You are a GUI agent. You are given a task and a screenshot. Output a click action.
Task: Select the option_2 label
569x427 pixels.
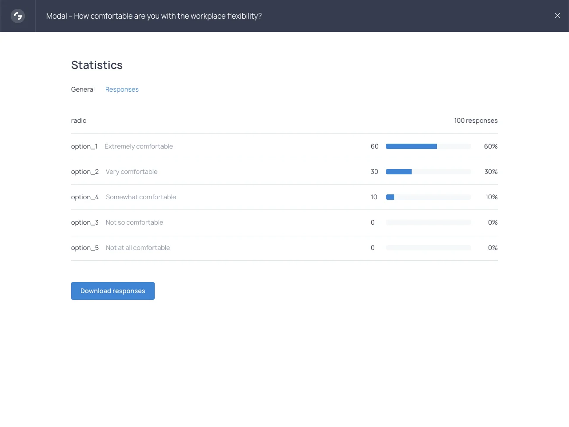[85, 172]
